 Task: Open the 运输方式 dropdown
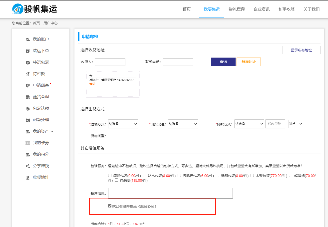[123, 124]
